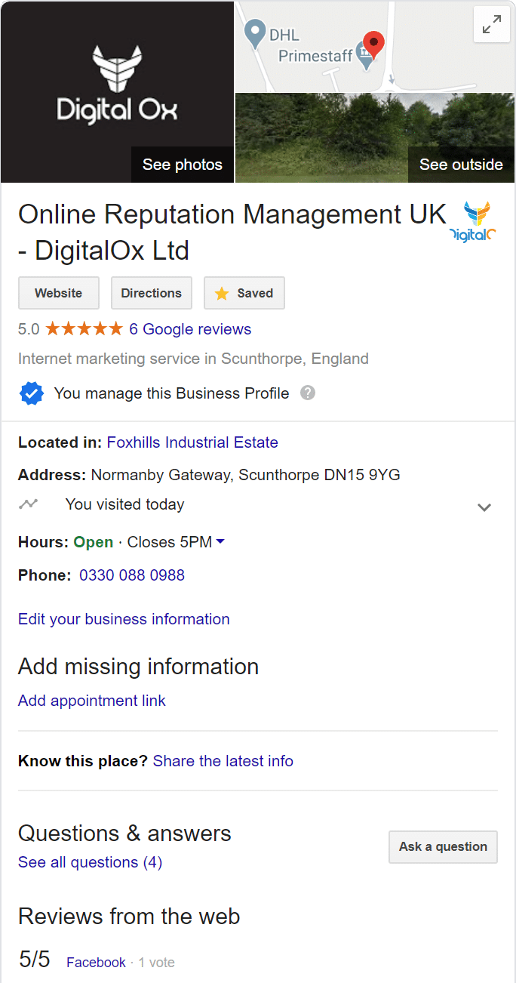Open help about managing this Business Profile
The height and width of the screenshot is (983, 516).
click(x=307, y=393)
